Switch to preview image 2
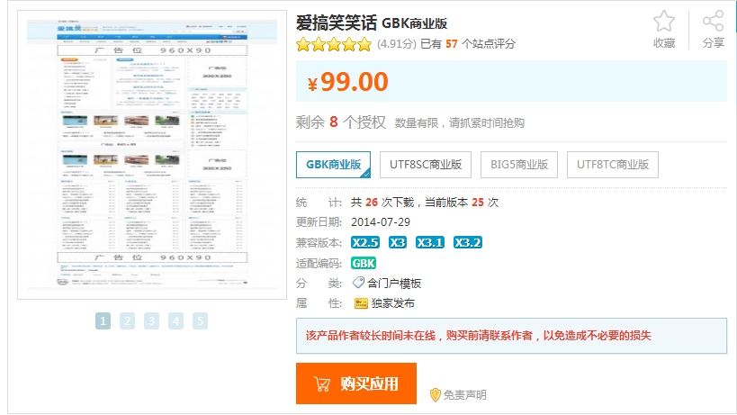This screenshot has height=415, width=737. (128, 321)
